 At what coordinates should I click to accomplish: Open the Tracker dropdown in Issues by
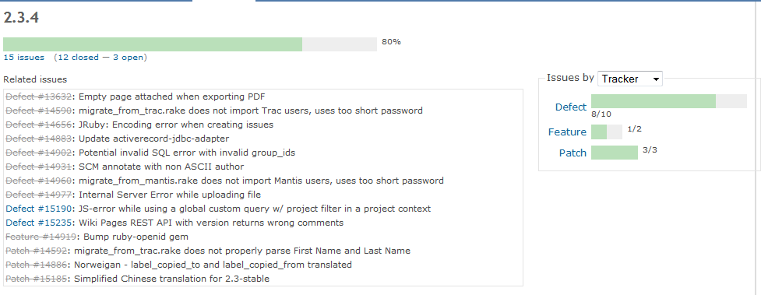(x=630, y=79)
